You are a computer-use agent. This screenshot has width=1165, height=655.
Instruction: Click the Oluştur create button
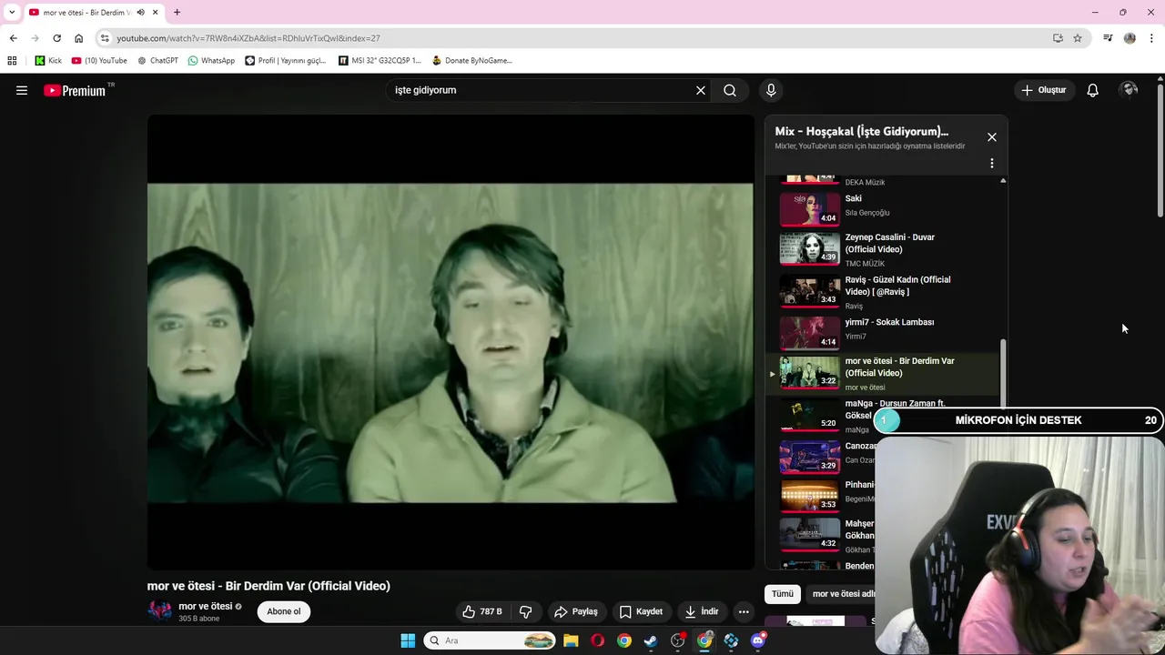(x=1043, y=90)
